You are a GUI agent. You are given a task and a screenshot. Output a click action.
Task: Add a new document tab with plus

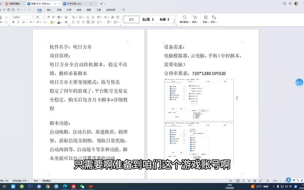pos(101,4)
